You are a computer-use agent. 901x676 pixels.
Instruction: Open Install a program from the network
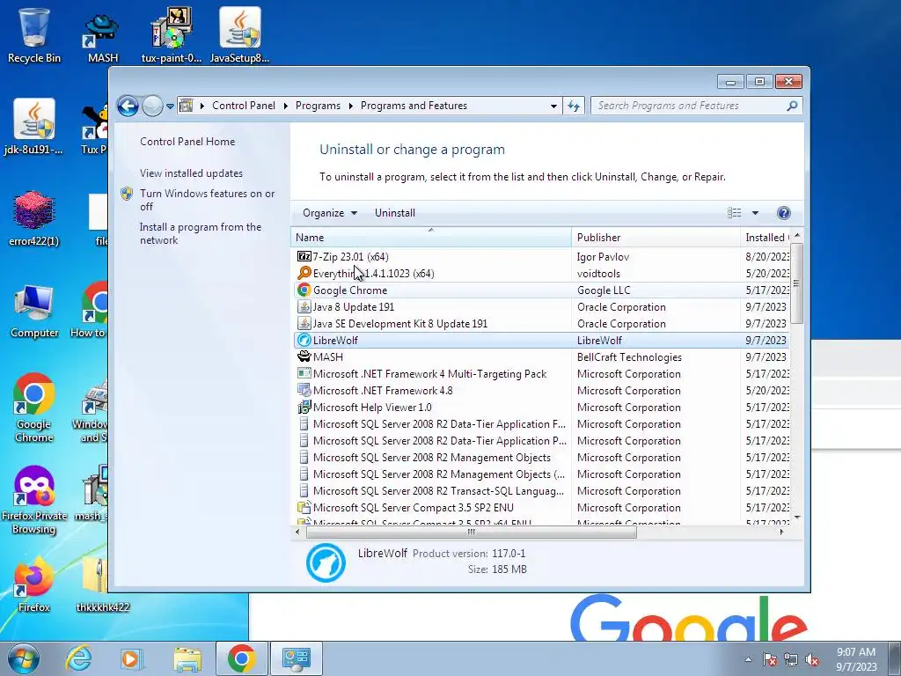click(201, 233)
